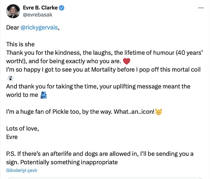Click the ghost emoji
The height and width of the screenshot is (179, 210).
[10, 78]
